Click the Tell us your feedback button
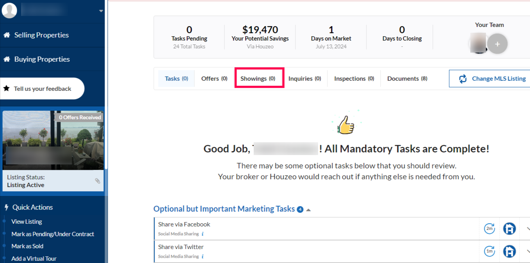The image size is (530, 263). click(x=42, y=88)
